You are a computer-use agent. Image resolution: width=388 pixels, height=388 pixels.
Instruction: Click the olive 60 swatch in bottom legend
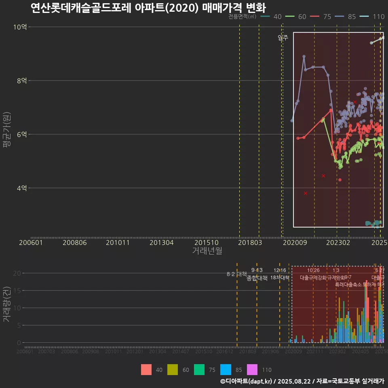(x=173, y=370)
